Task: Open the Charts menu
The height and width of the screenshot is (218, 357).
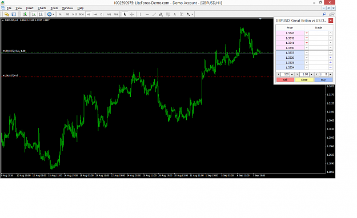Action: tap(42, 8)
